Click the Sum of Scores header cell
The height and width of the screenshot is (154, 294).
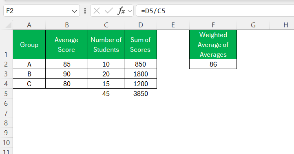140,45
